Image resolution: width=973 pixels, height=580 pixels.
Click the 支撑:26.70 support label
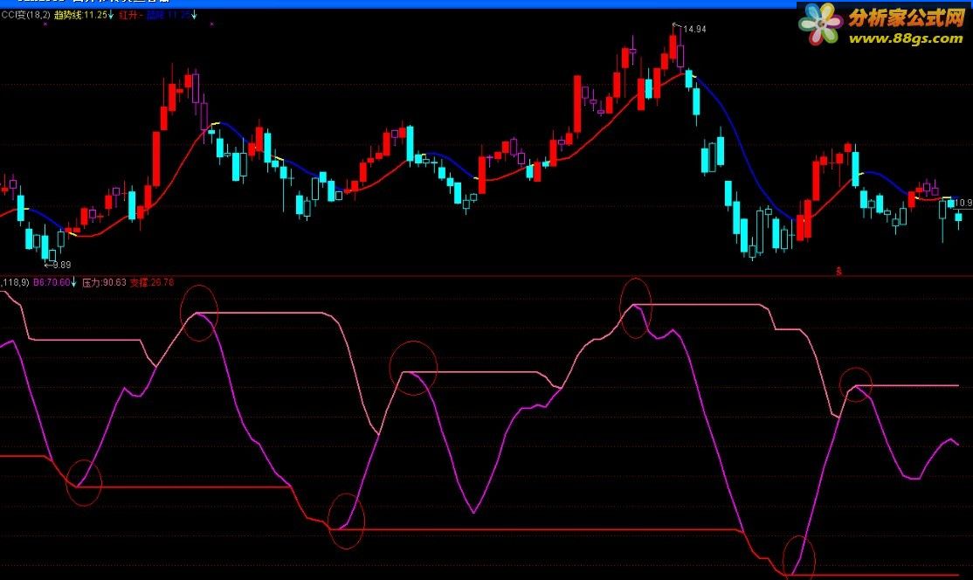(x=152, y=282)
